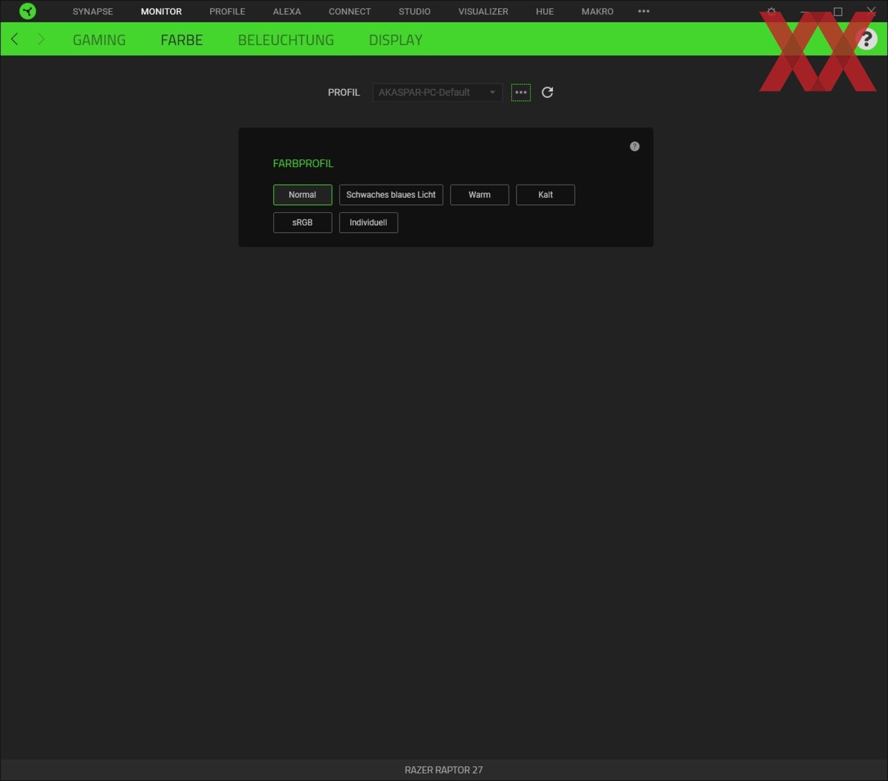Open the MAKRO tab
The height and width of the screenshot is (781, 888).
pyautogui.click(x=597, y=11)
